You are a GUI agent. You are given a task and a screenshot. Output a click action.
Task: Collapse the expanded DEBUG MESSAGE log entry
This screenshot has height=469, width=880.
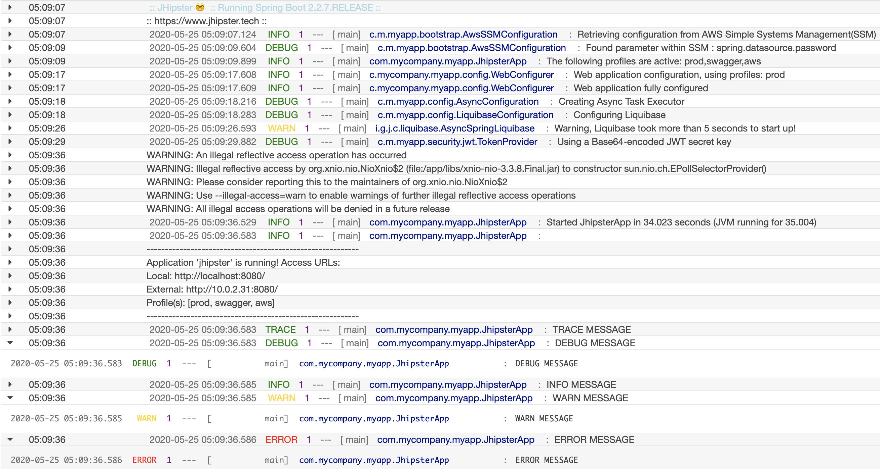pos(10,343)
